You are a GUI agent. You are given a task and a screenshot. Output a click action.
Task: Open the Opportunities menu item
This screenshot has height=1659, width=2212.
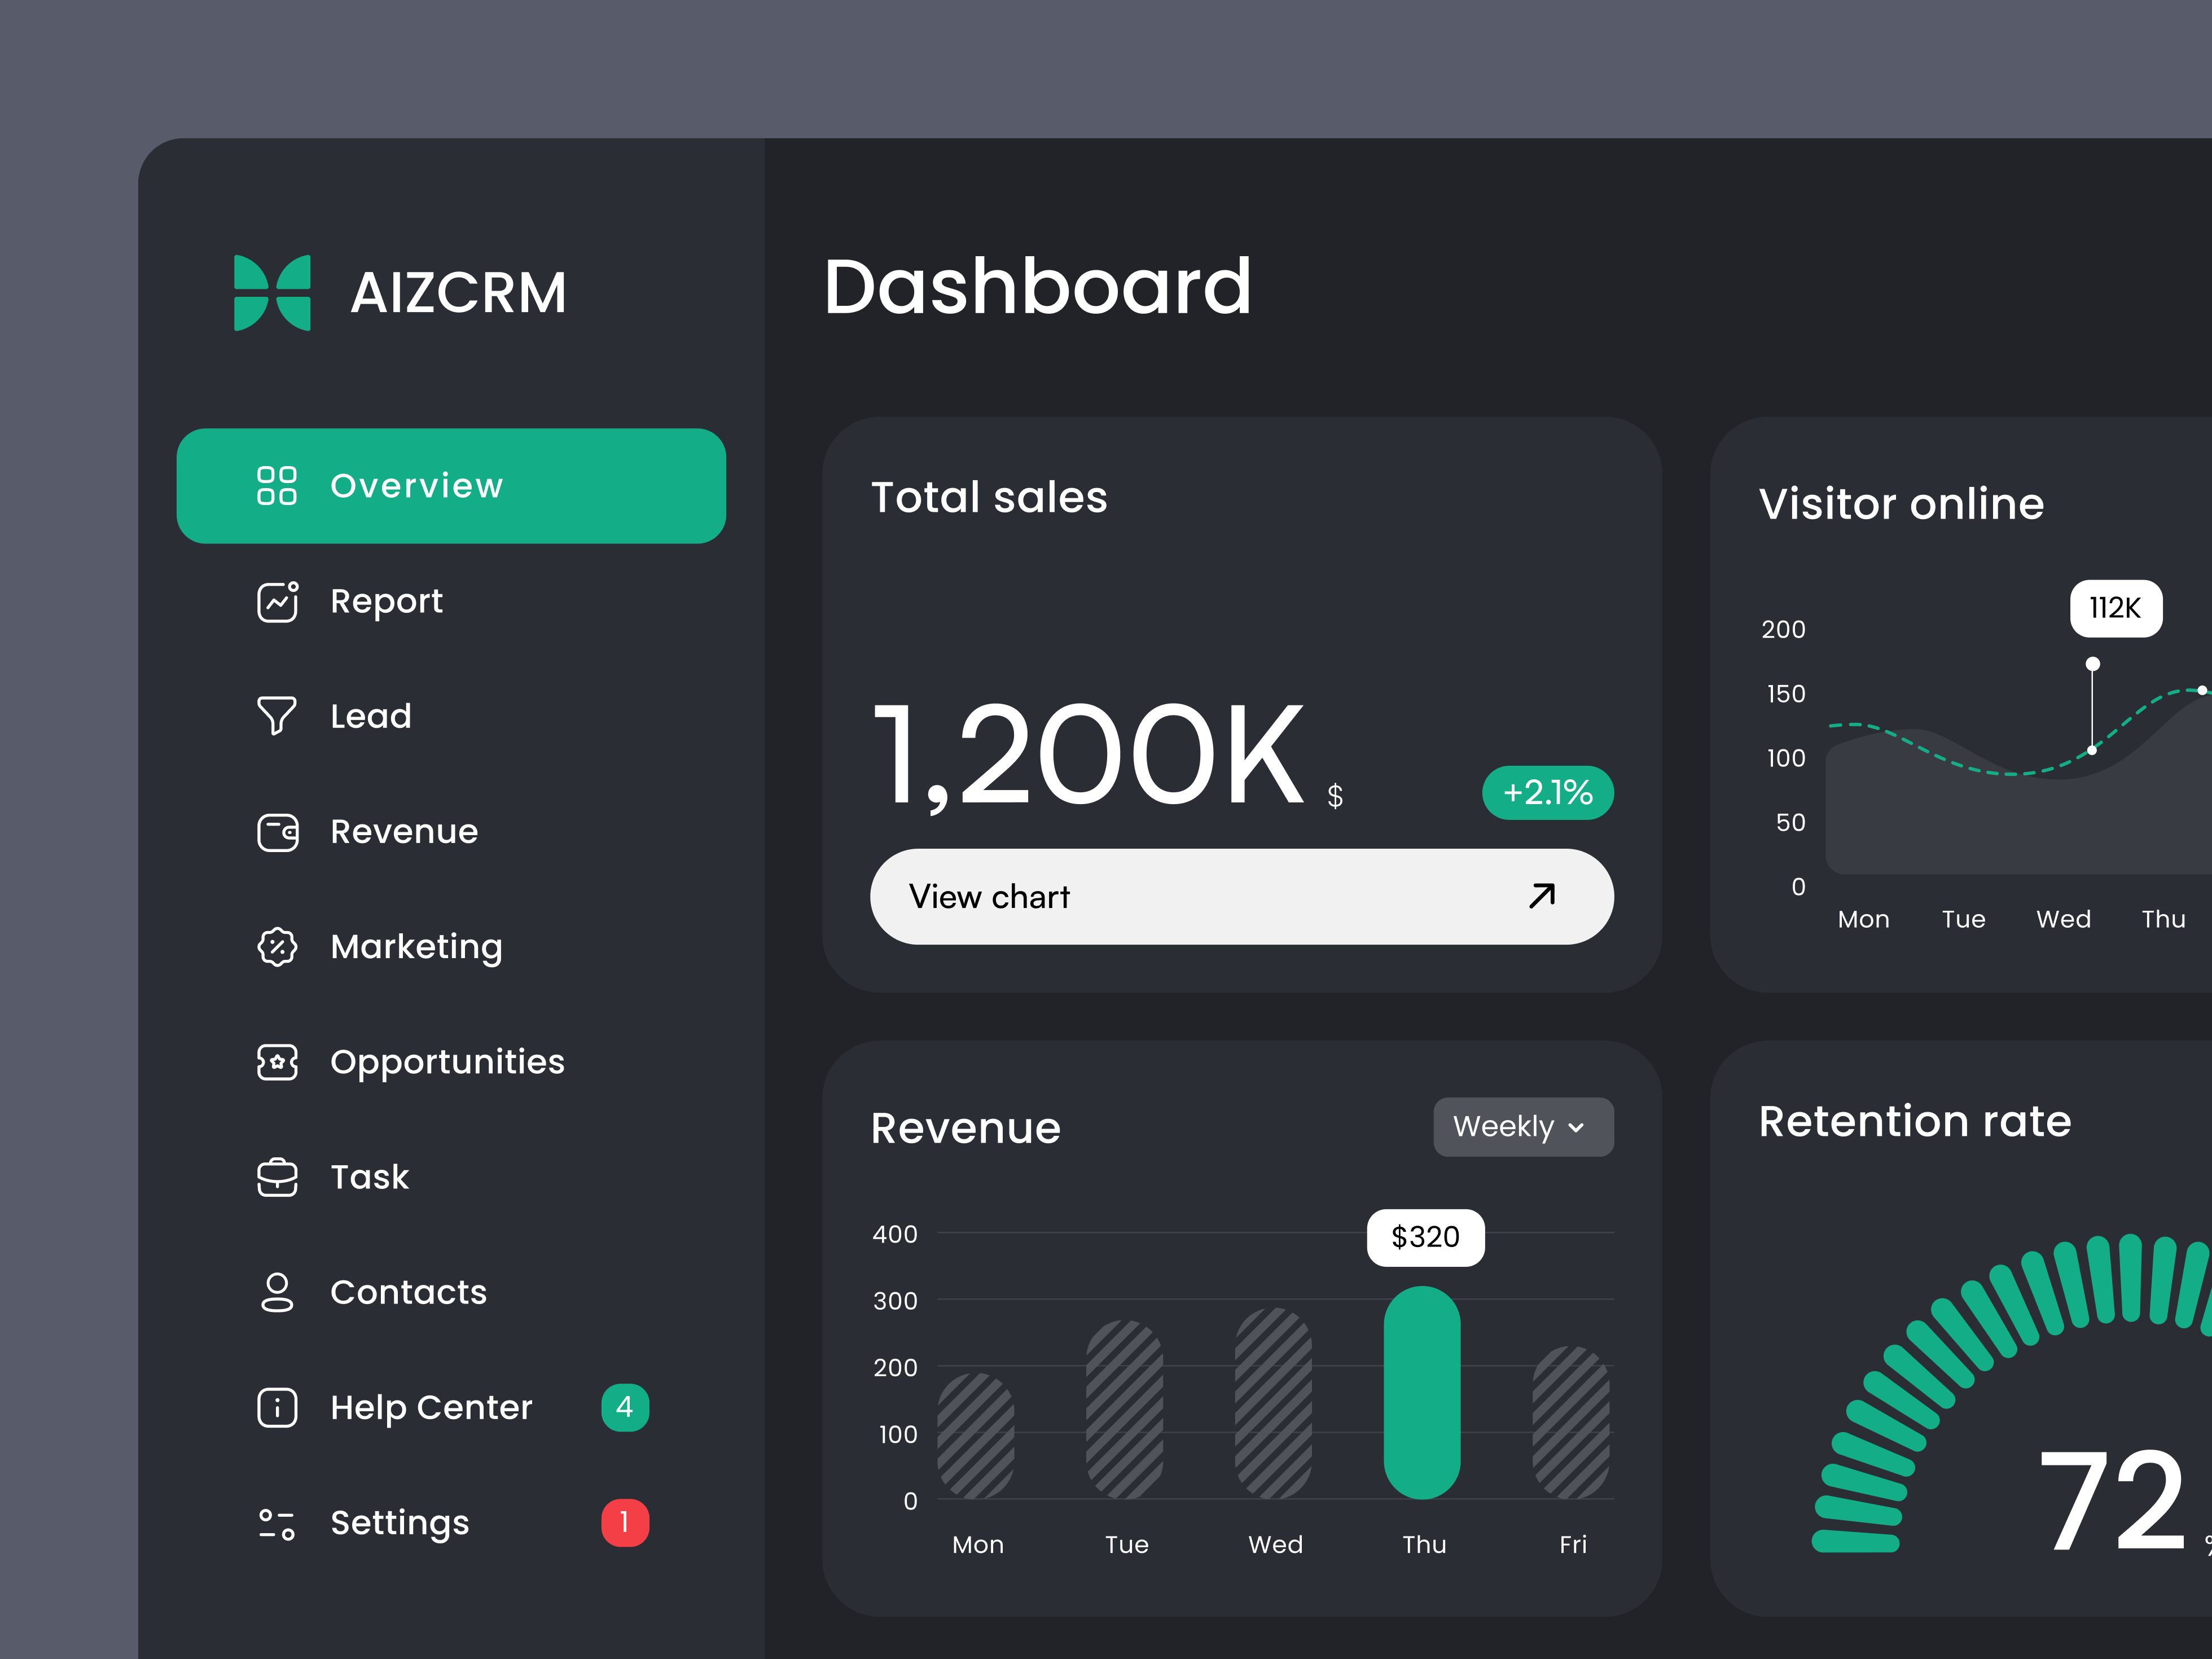[447, 1062]
